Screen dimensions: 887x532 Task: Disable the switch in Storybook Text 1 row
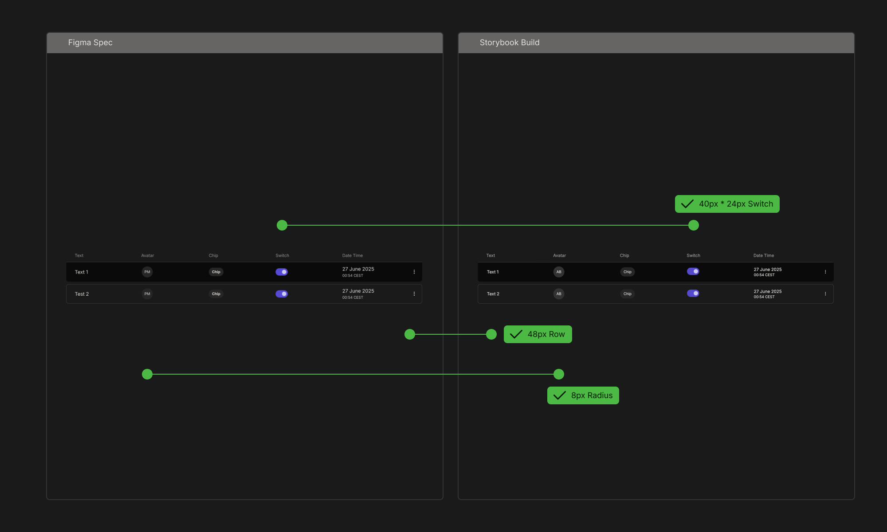pos(693,271)
